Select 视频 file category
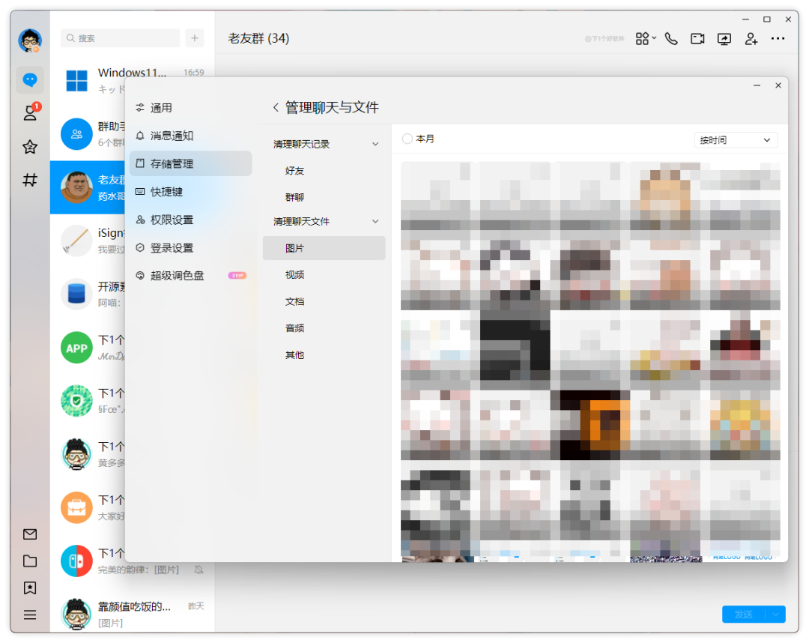This screenshot has width=809, height=643. pyautogui.click(x=324, y=274)
